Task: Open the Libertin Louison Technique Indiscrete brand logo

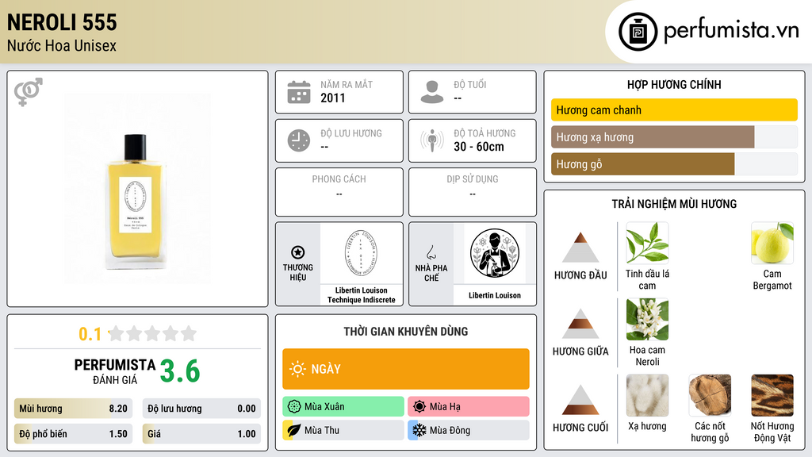Action: [x=361, y=253]
